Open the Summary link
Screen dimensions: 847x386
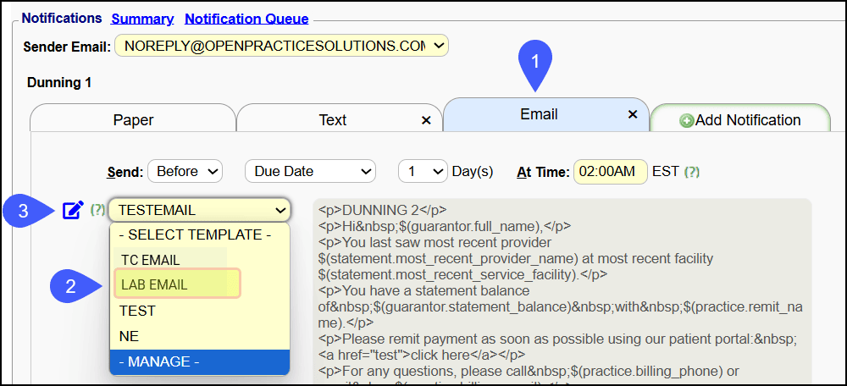[142, 19]
